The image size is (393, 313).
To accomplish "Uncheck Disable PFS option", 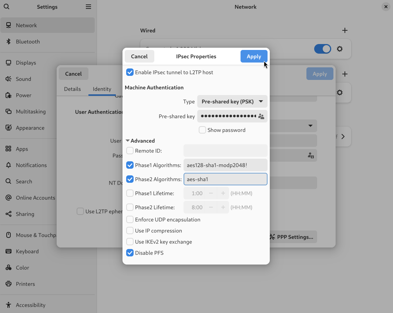I will pyautogui.click(x=130, y=253).
